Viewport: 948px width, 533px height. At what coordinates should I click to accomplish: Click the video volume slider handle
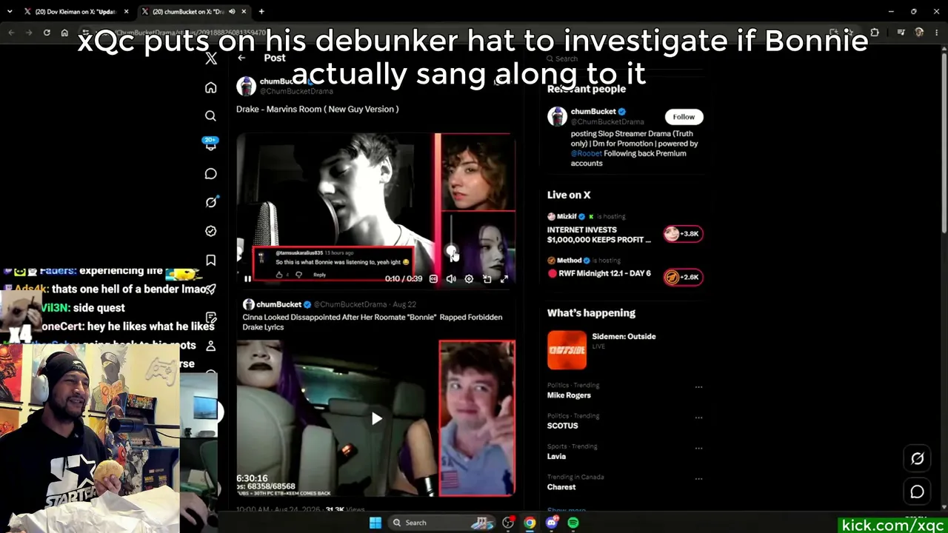pyautogui.click(x=451, y=252)
